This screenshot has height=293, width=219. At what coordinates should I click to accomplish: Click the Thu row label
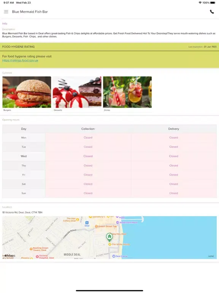pyautogui.click(x=24, y=166)
